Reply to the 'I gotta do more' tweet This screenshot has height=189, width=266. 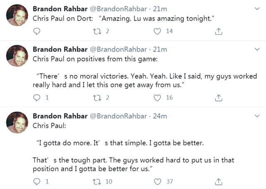pos(37,182)
